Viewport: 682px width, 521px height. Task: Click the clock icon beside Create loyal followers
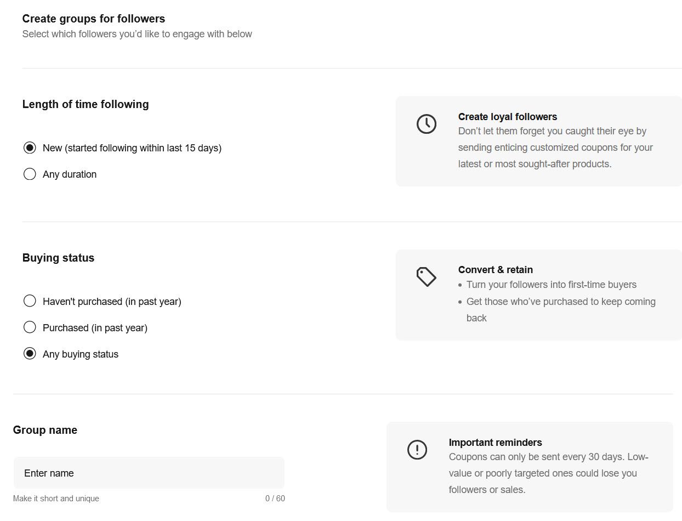click(426, 124)
